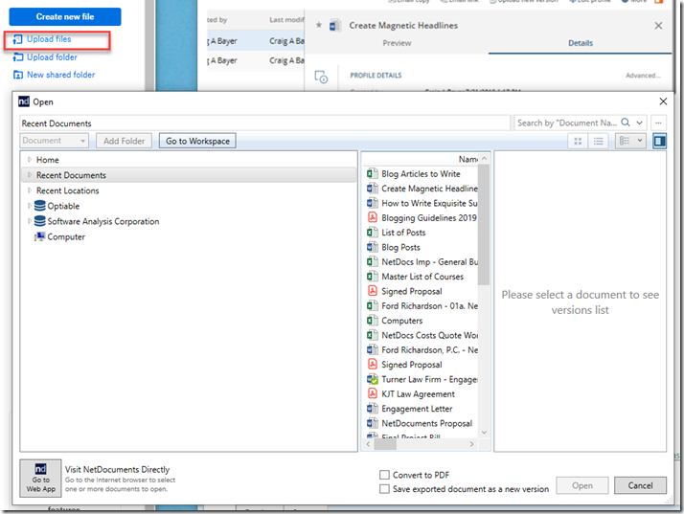Click the Excel icon for List of Posts
This screenshot has height=514, width=684.
click(372, 233)
